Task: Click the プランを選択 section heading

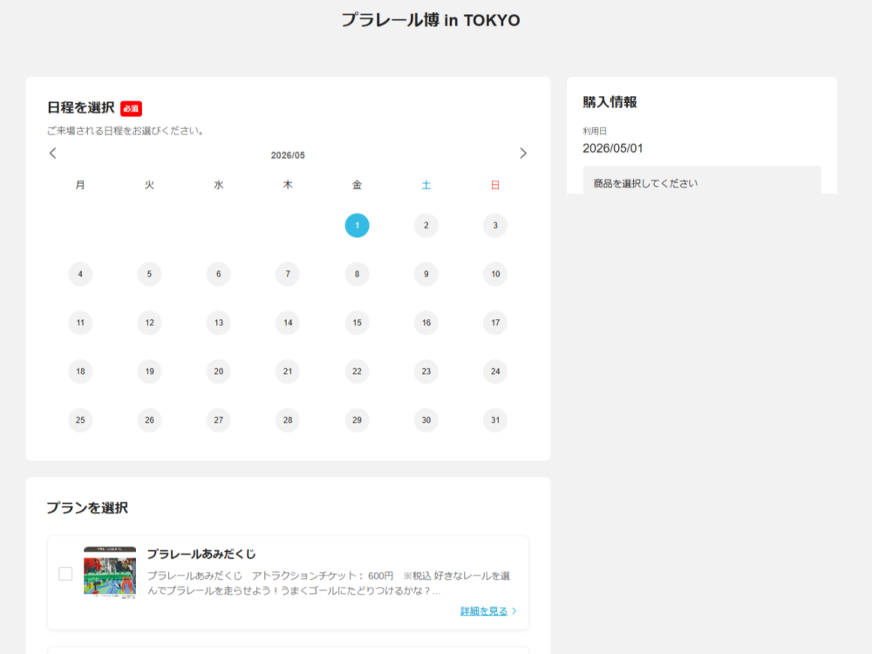Action: tap(87, 508)
